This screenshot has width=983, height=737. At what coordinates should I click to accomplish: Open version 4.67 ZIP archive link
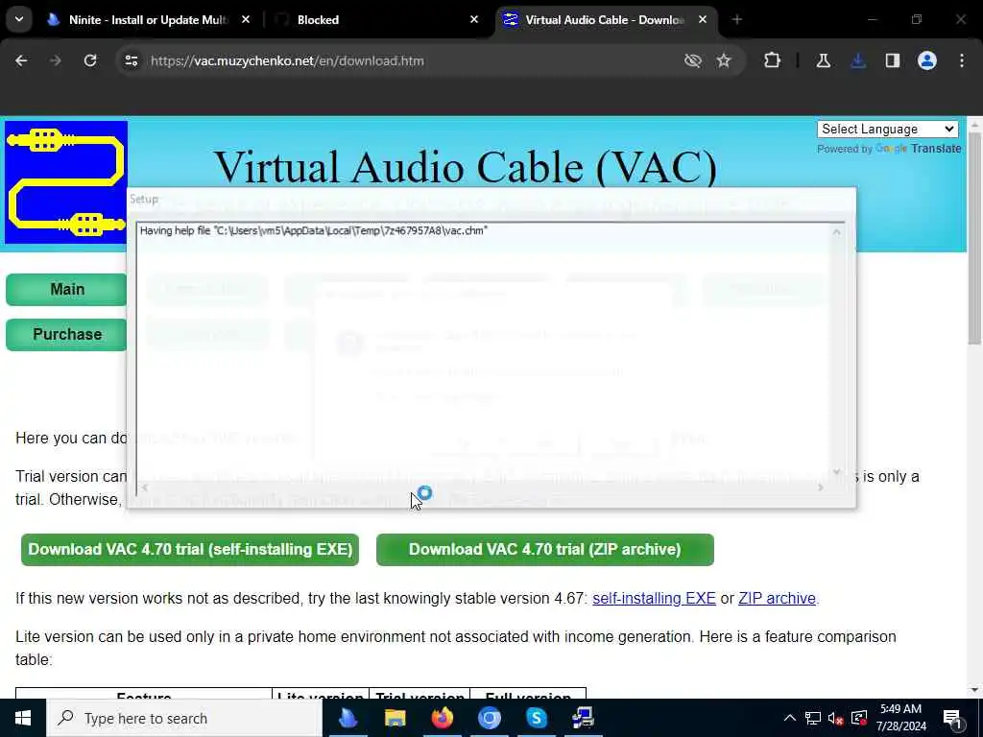777,599
